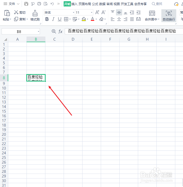Image resolution: width=183 pixels, height=187 pixels.
Task: Switch to the 公式 Formulas tab
Action: (x=95, y=4)
